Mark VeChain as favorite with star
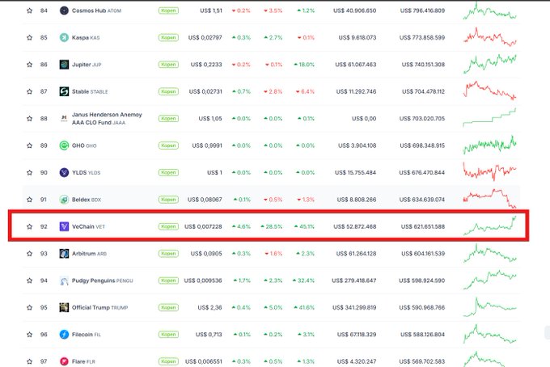Screen dimensions: 550x367 pos(29,226)
